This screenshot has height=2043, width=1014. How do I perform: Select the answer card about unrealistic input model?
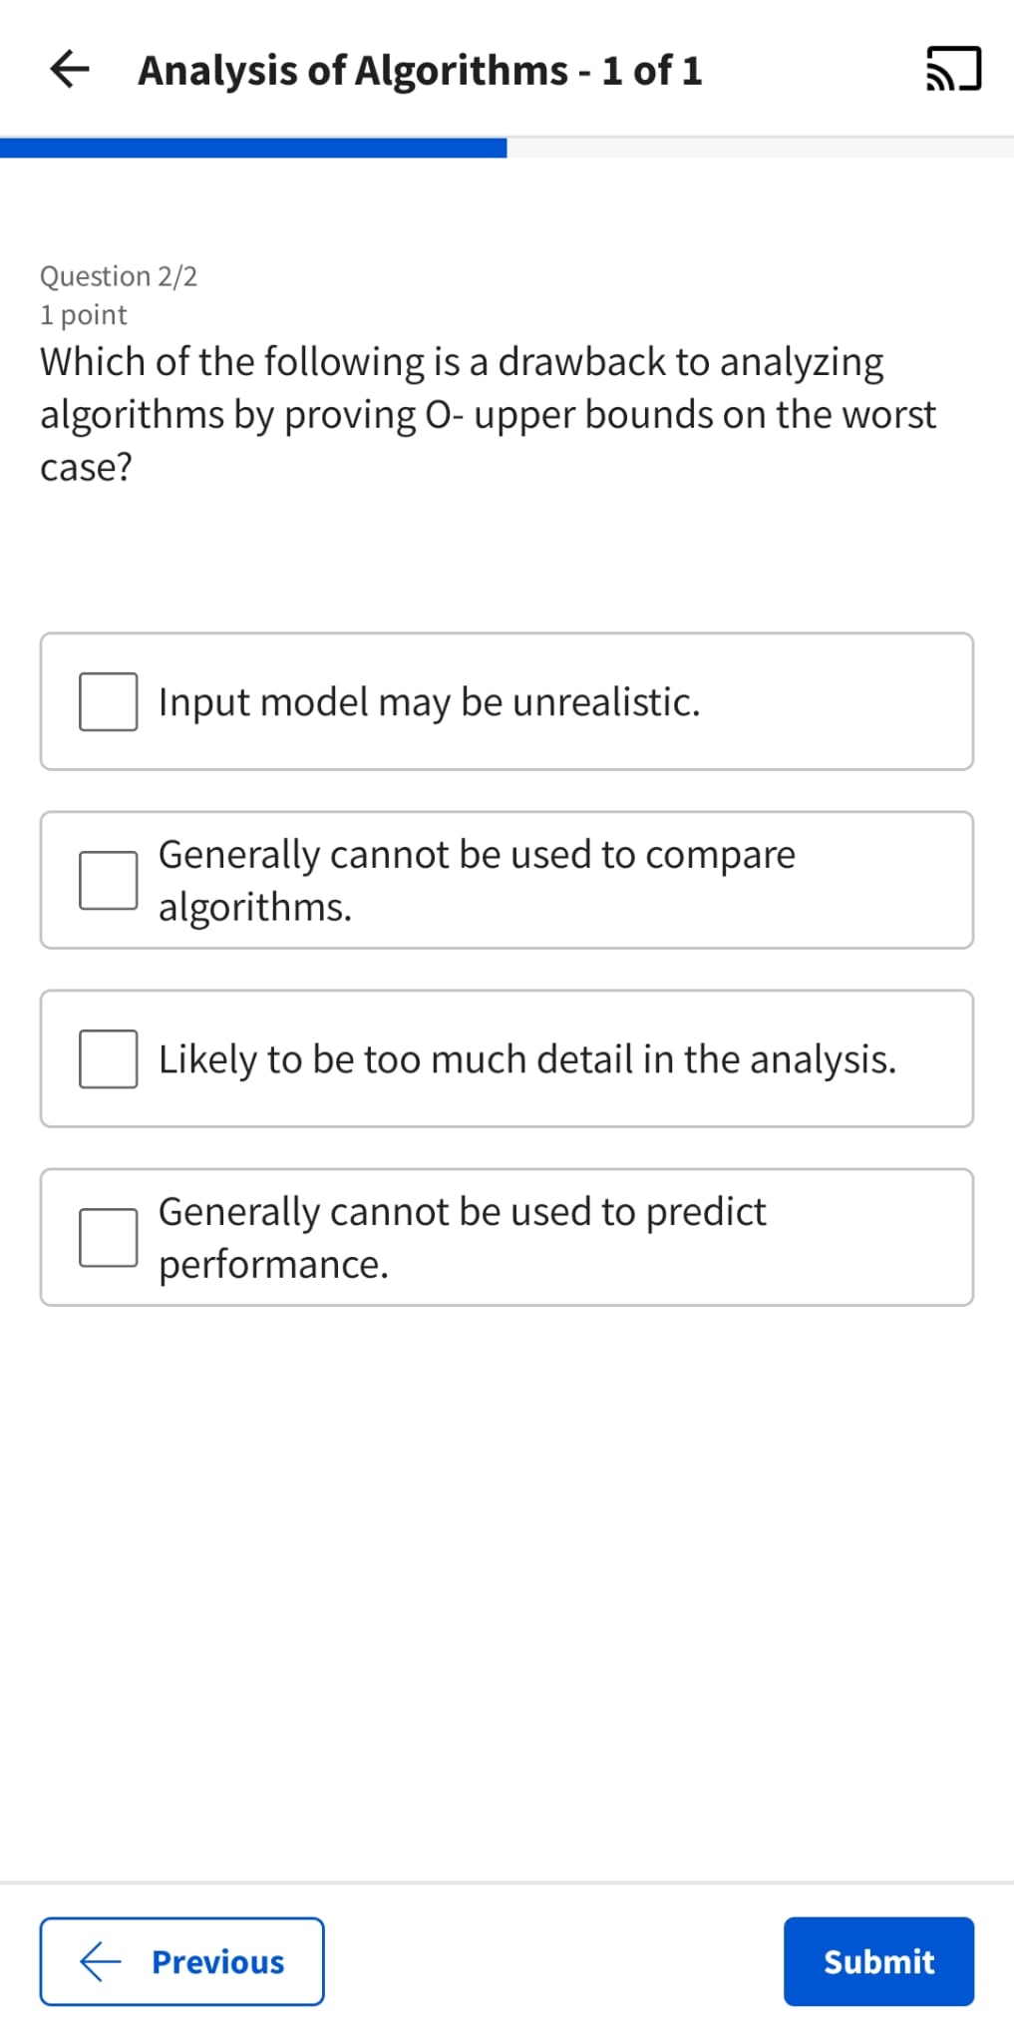[x=507, y=699]
